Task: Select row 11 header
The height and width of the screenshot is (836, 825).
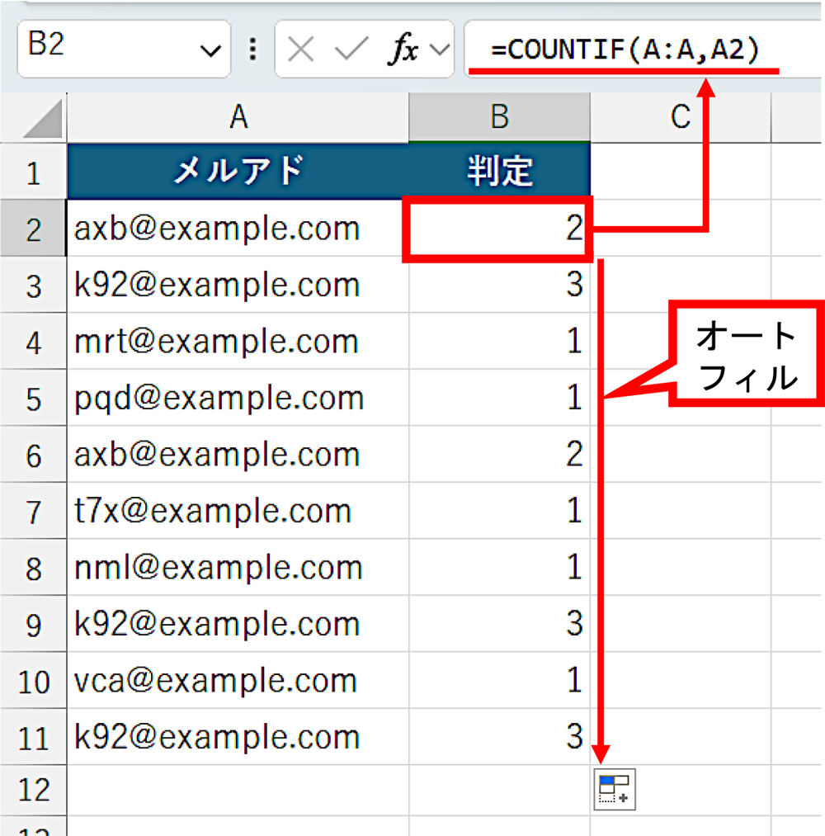Action: (x=33, y=737)
